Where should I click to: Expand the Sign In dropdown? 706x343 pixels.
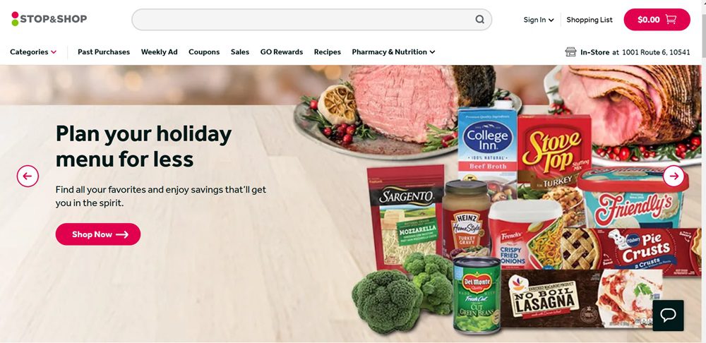539,20
